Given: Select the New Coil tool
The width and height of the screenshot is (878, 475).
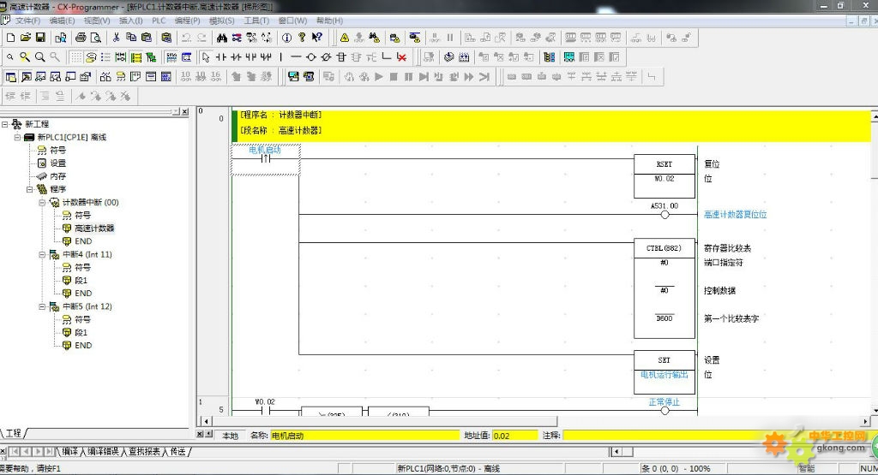Looking at the screenshot, I should [x=311, y=57].
